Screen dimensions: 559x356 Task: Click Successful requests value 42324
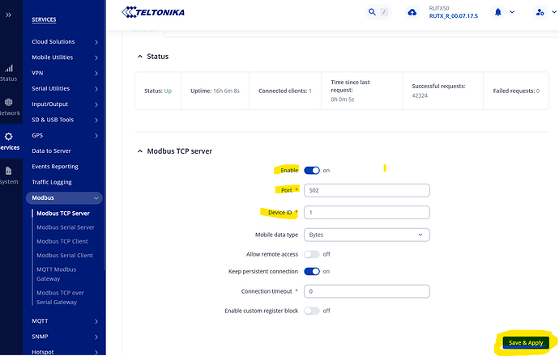[x=420, y=95]
